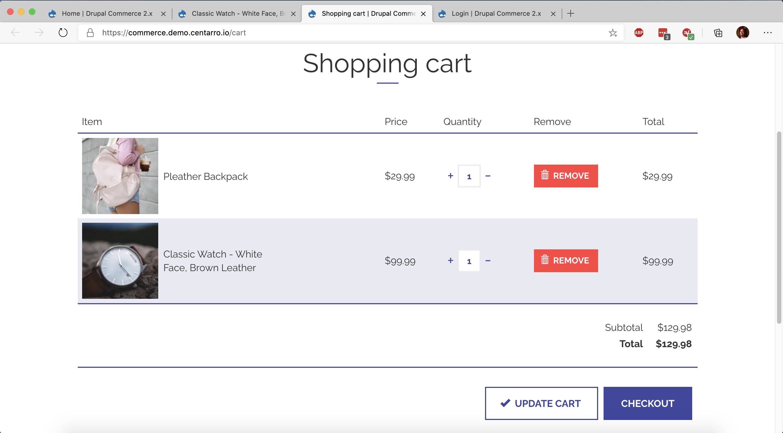
Task: Remove the Pleather Backpack from cart
Action: (x=566, y=176)
